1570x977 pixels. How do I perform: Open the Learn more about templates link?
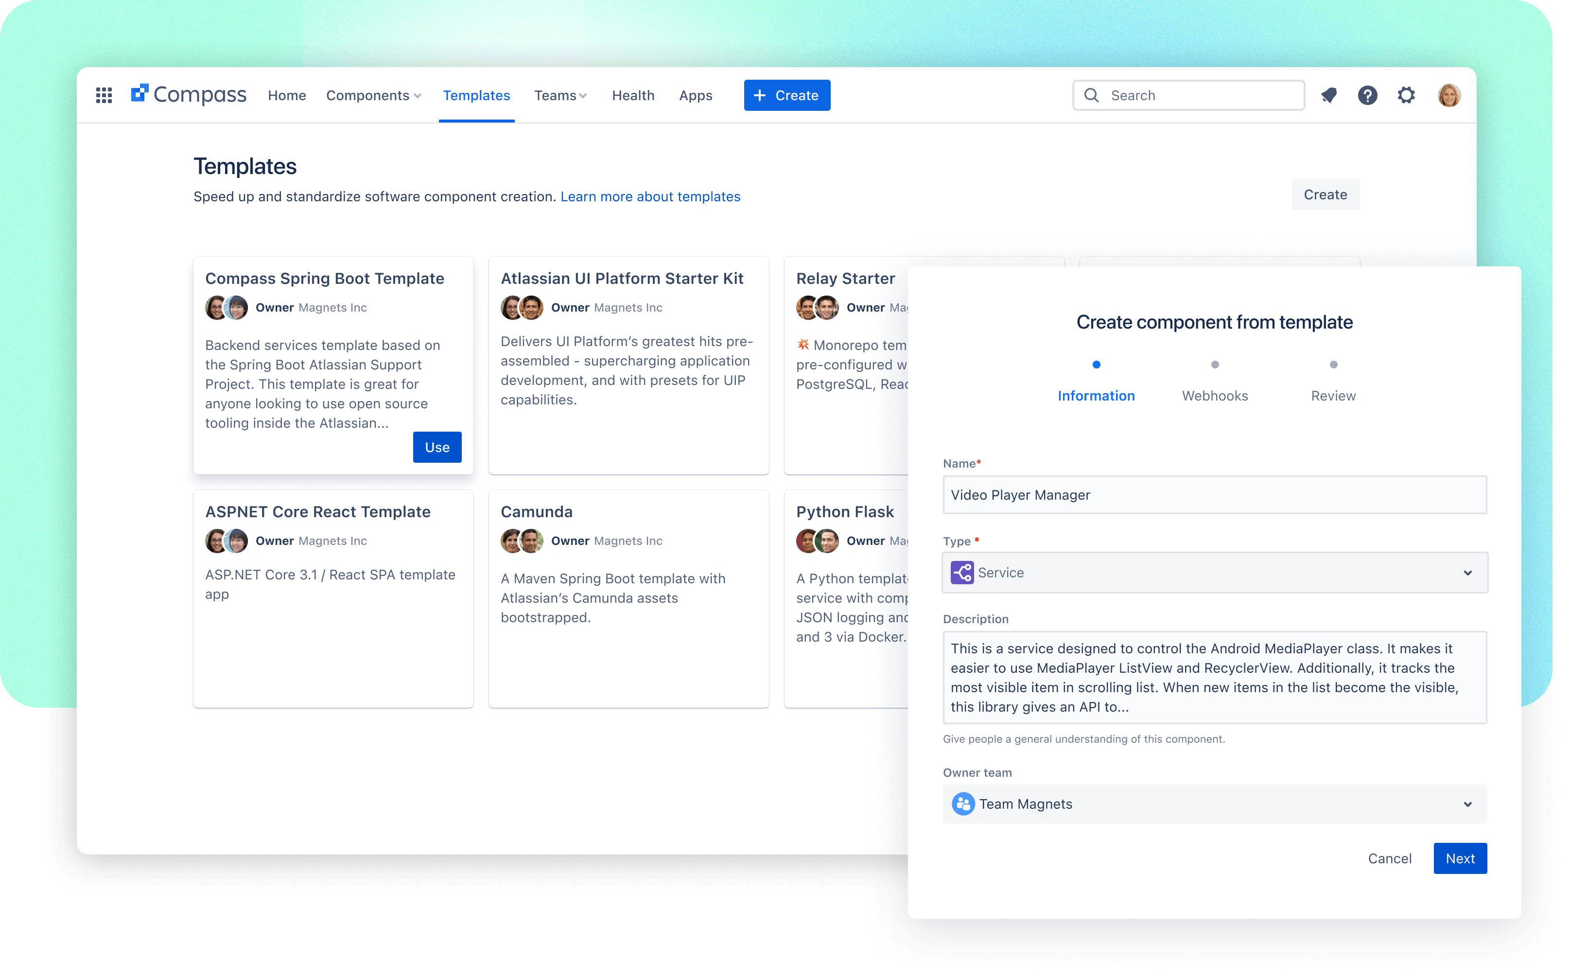point(651,196)
